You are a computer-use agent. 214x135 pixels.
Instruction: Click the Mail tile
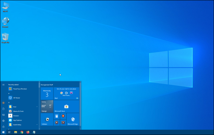tap(66, 94)
